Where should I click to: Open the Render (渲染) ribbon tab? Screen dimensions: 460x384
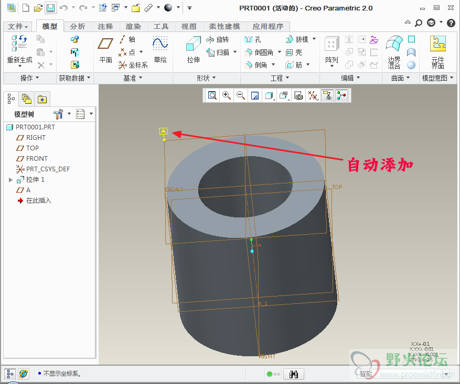pyautogui.click(x=133, y=27)
